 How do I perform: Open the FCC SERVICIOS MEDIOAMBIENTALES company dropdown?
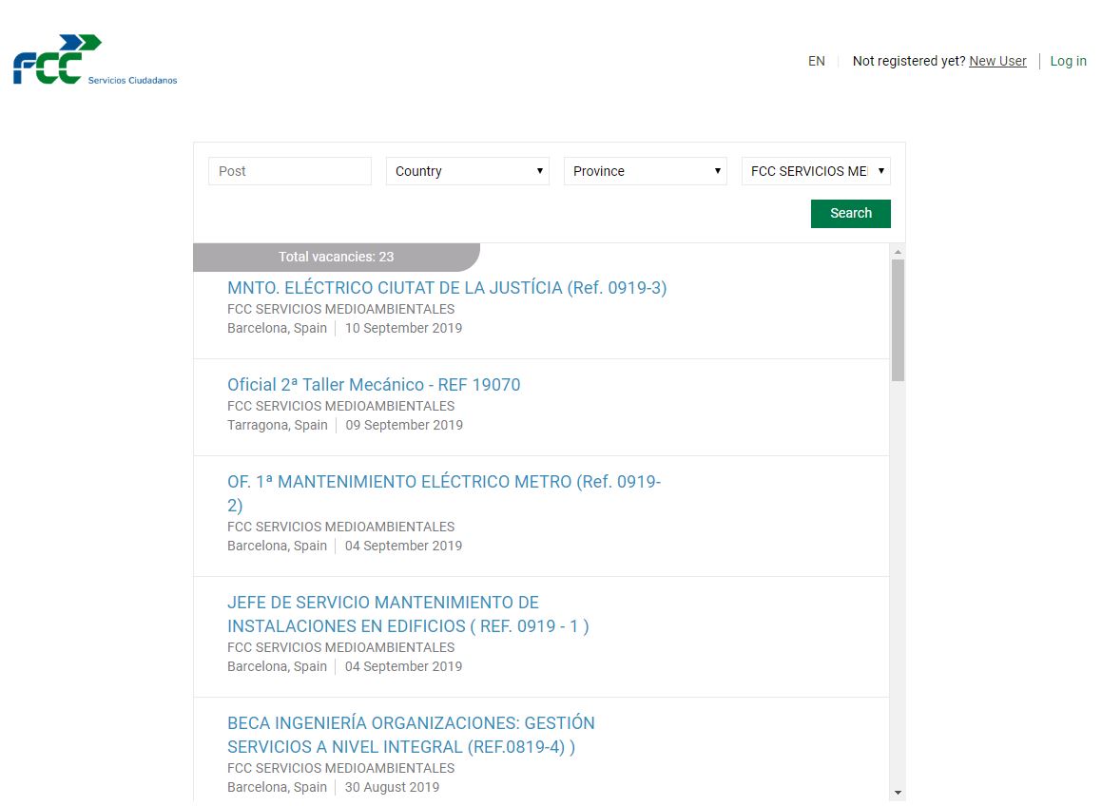(816, 171)
